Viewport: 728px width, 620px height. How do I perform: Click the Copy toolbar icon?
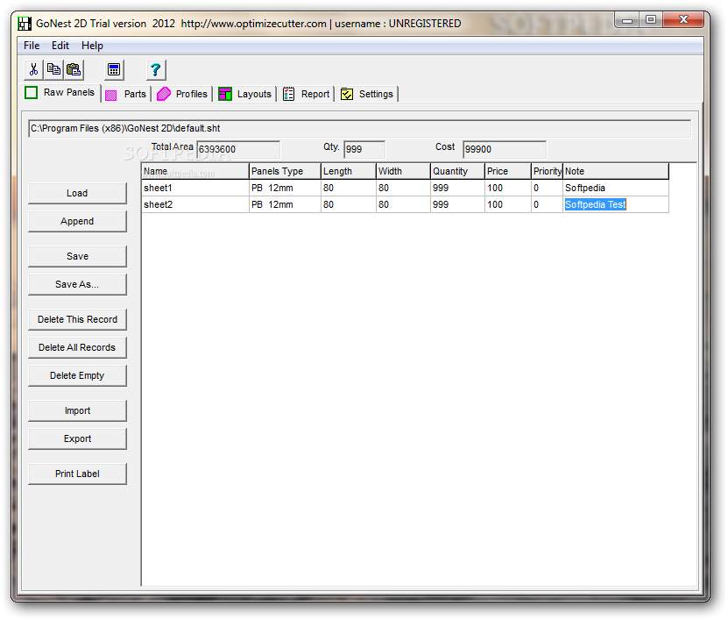pos(53,69)
